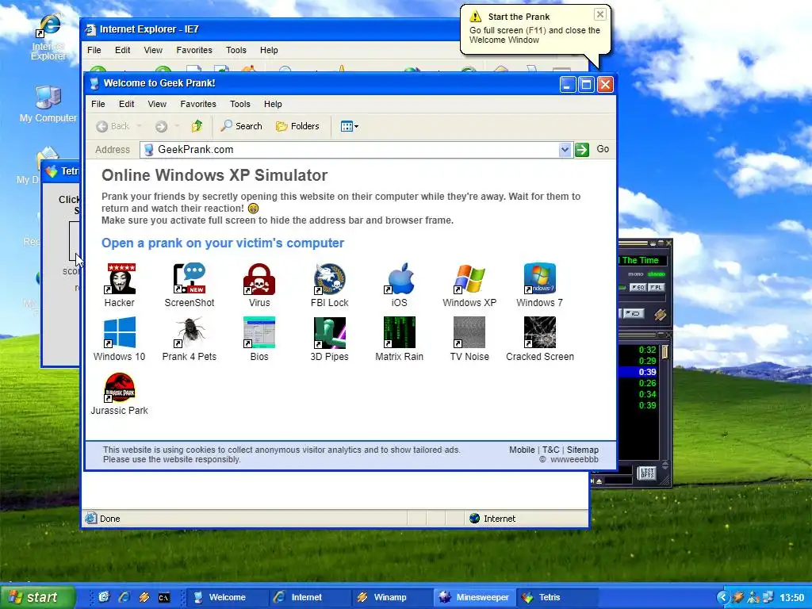Click the Forward arrow toolbar icon
Viewport: 812px width, 609px height.
(161, 126)
